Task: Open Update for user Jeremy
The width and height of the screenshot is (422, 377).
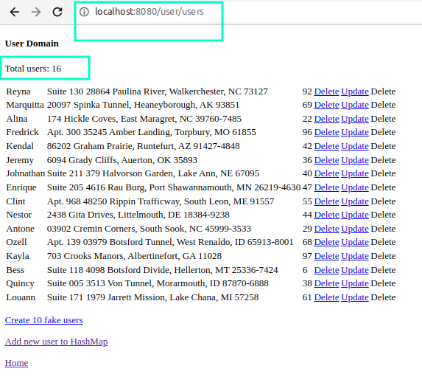Action: 355,160
